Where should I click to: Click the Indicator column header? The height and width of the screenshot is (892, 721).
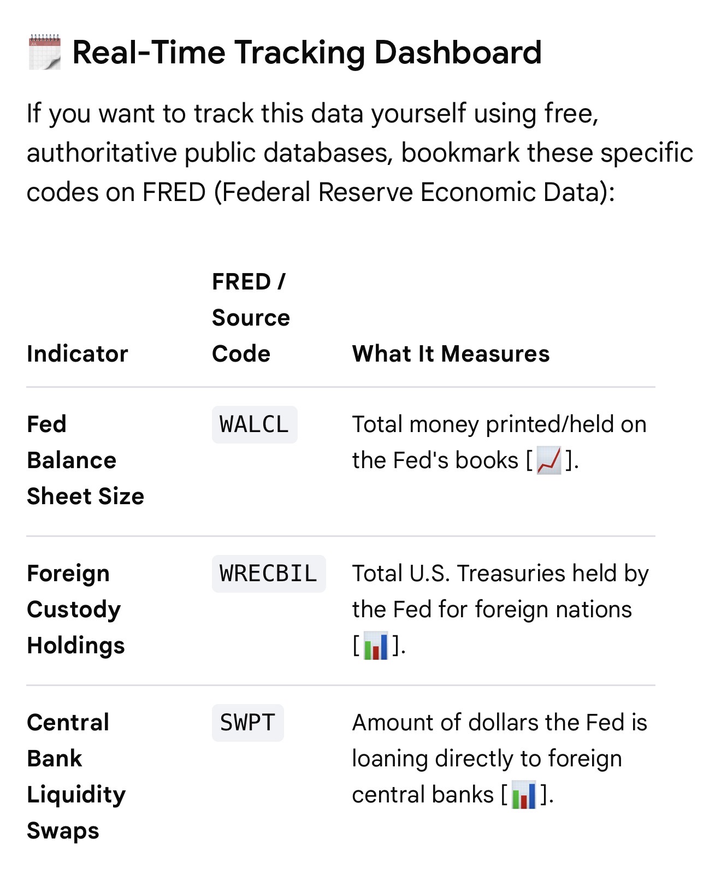[78, 354]
